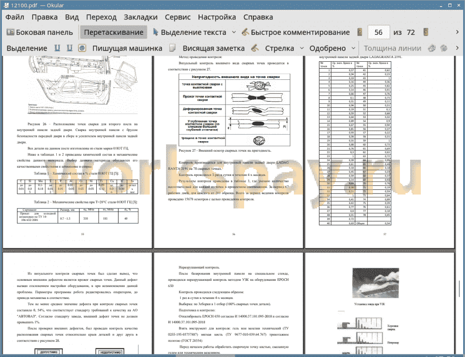Select the Выделение highlighter annotation tool

point(27,48)
